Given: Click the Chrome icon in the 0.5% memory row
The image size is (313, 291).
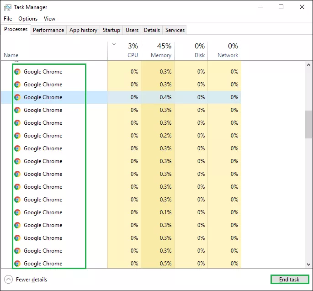Looking at the screenshot, I should tap(17, 264).
